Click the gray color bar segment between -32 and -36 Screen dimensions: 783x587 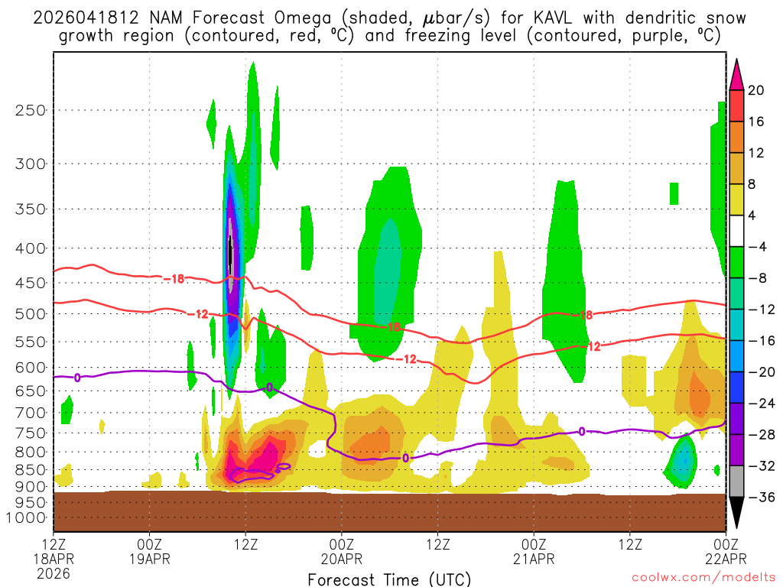coord(736,482)
